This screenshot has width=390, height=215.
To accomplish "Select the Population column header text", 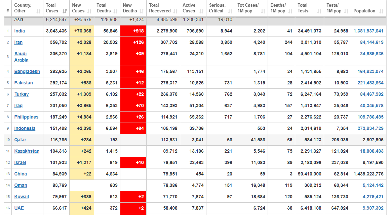I will (x=364, y=11).
